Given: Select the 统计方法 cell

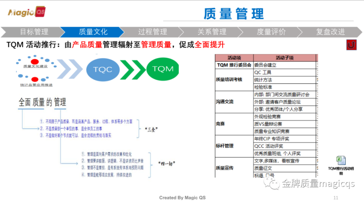Looking at the screenshot, I should click(x=284, y=80).
